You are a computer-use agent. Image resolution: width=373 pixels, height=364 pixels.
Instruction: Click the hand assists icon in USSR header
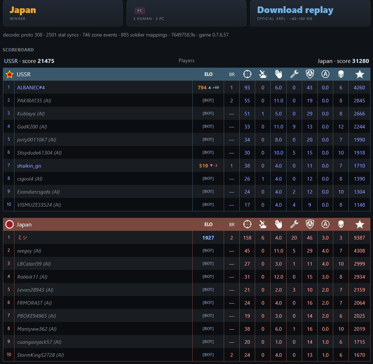(278, 74)
